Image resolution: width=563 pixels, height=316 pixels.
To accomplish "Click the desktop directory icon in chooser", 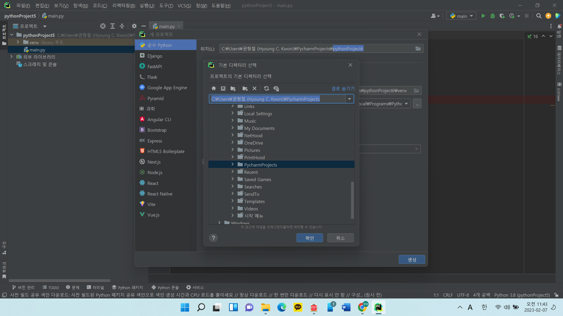I will tap(223, 88).
